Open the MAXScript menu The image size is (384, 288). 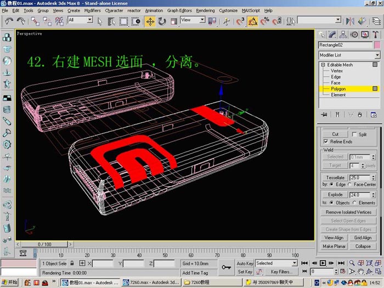[251, 10]
